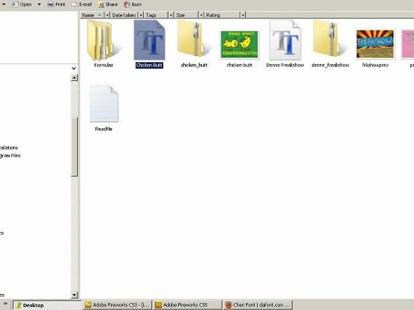Click the Open button in toolbar
Viewport: 414px width, 310px height.
pyautogui.click(x=22, y=4)
